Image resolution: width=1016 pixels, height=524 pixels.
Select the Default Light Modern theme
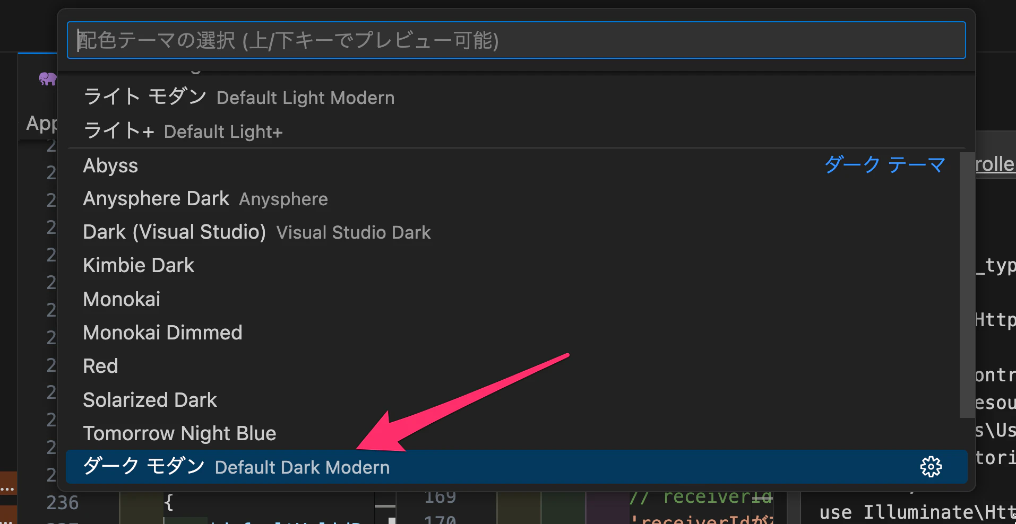[x=516, y=97]
